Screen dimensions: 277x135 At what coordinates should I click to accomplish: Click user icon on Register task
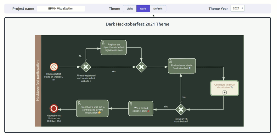pyautogui.click(x=103, y=43)
